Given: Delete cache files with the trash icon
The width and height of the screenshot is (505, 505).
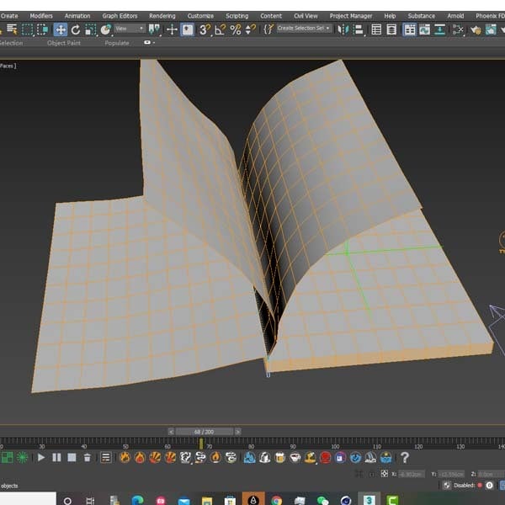Looking at the screenshot, I should point(88,457).
